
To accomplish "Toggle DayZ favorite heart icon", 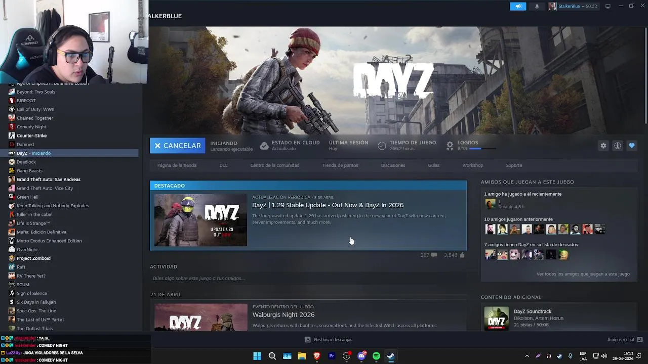I will pos(632,146).
